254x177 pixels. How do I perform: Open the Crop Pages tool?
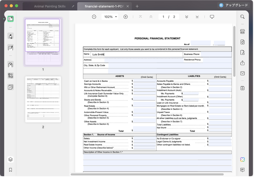[x=11, y=75]
